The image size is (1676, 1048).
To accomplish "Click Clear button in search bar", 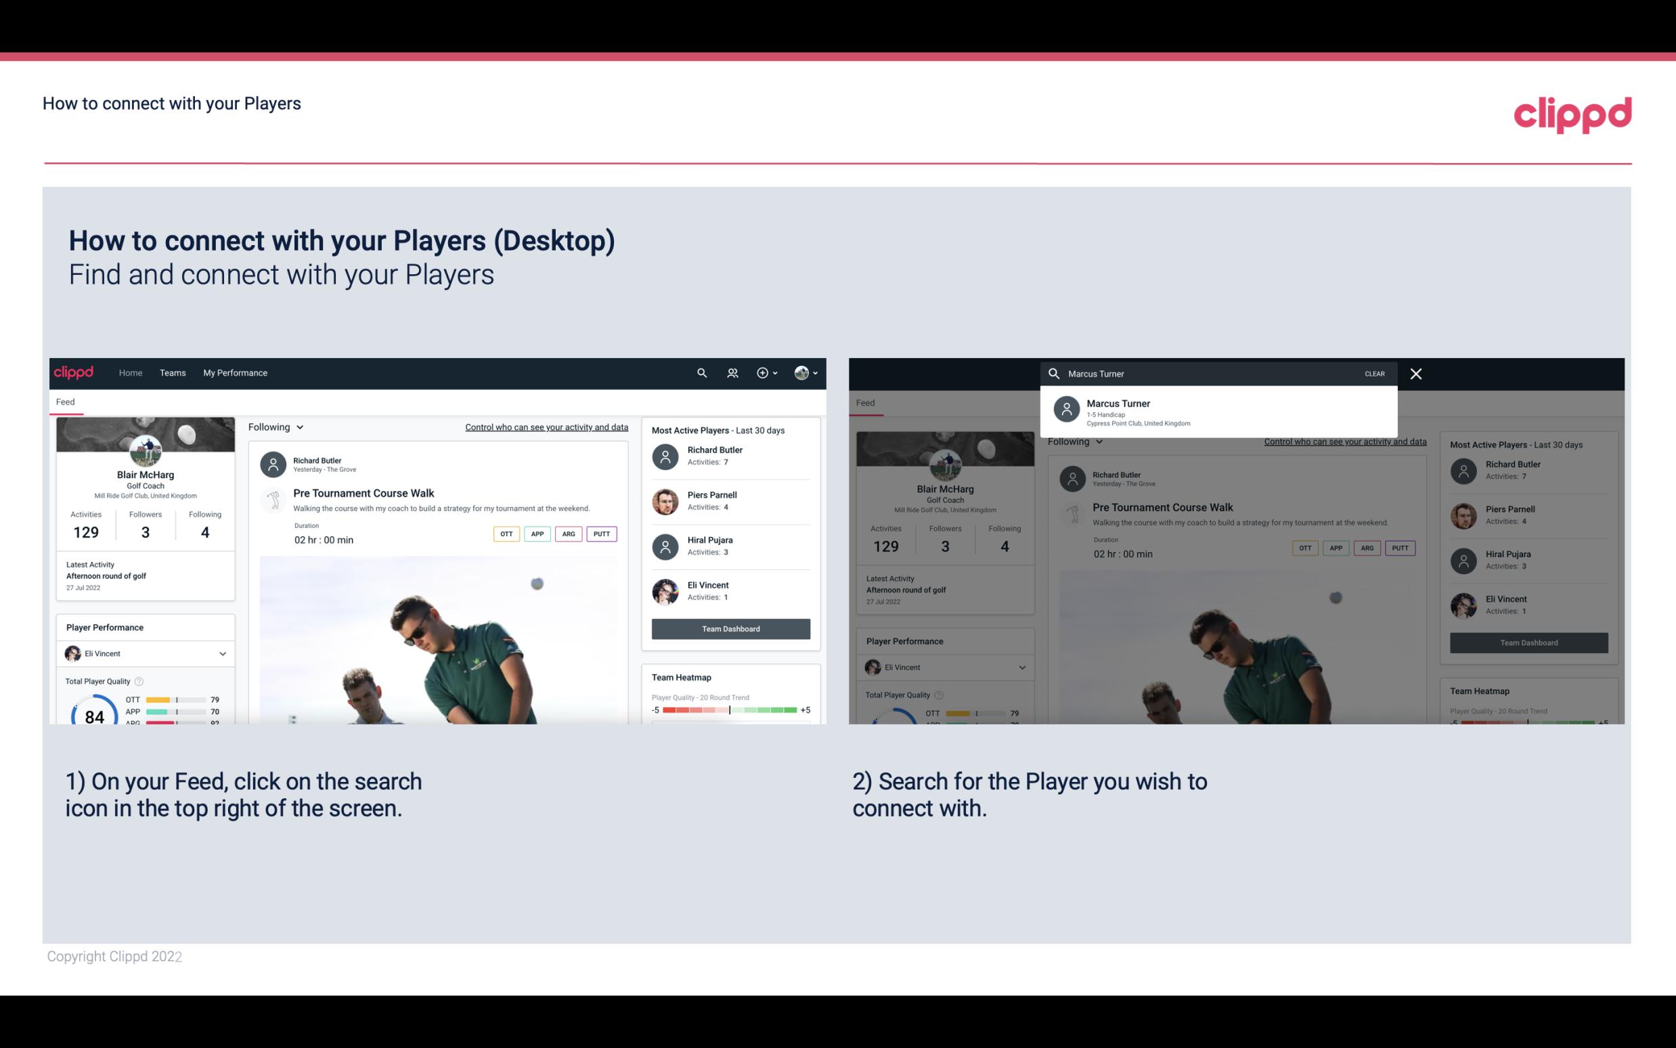I will click(1375, 373).
